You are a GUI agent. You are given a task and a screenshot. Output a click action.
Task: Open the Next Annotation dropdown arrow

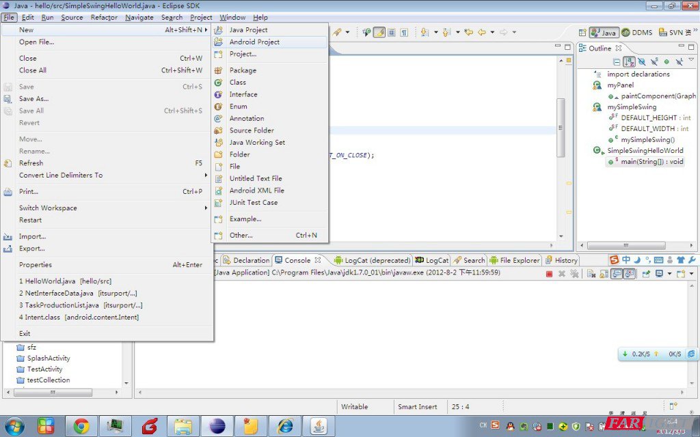click(x=435, y=32)
